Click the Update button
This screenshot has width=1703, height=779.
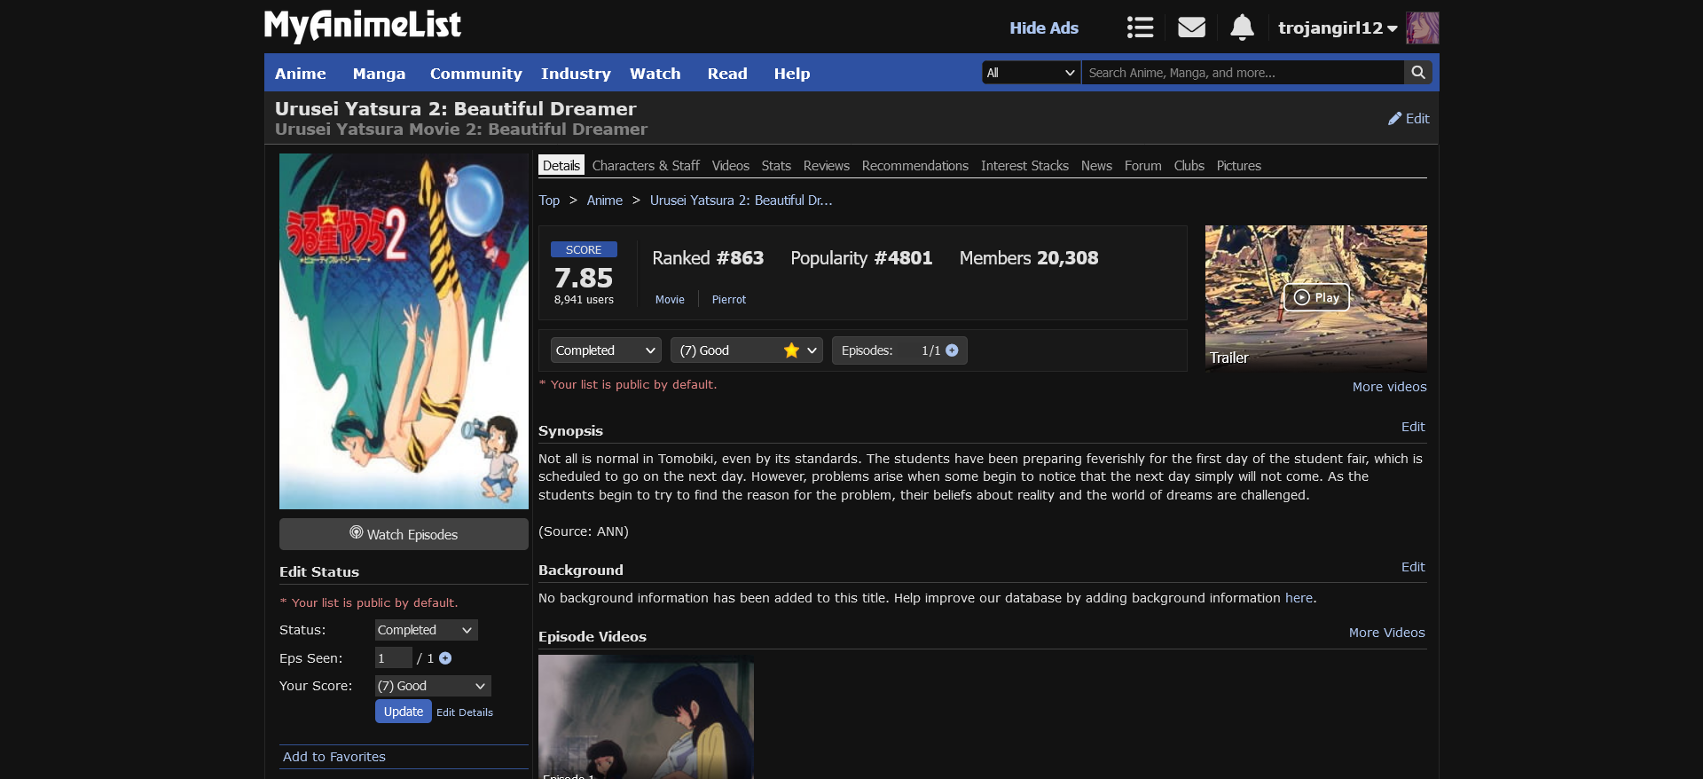click(x=404, y=712)
